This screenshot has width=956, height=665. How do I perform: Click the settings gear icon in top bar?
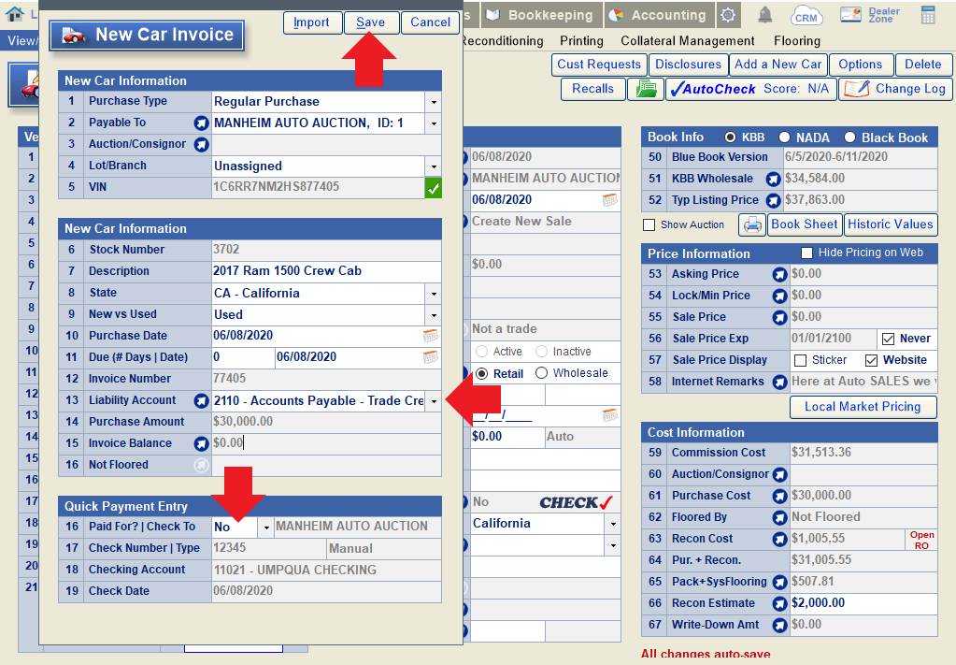tap(728, 15)
